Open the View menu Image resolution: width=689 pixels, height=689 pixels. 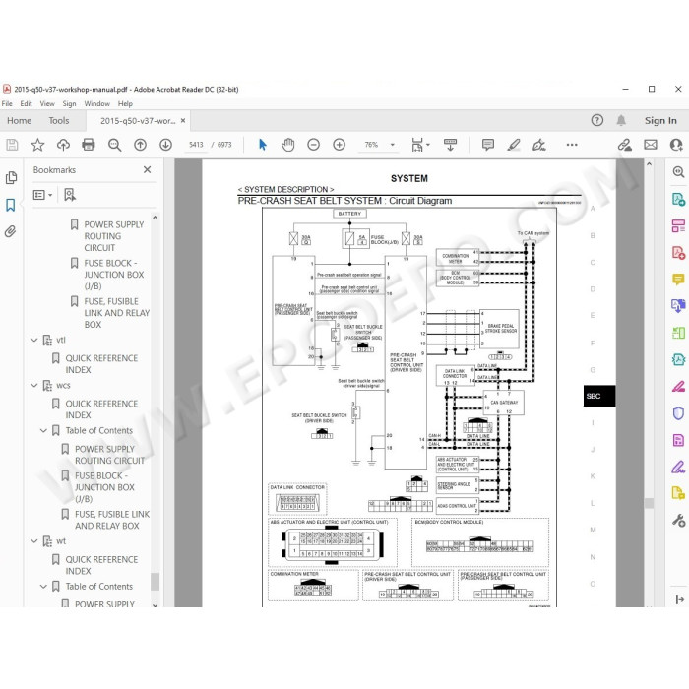[x=47, y=103]
